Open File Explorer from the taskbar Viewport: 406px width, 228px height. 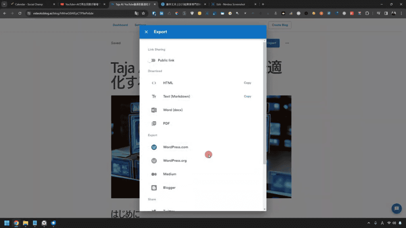click(25, 223)
